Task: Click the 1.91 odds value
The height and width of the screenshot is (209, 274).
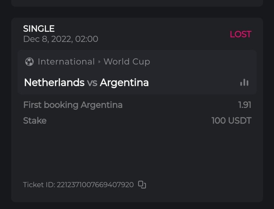Action: [x=244, y=105]
